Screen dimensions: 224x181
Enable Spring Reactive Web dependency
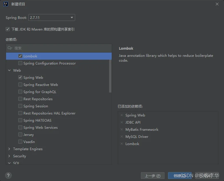point(20,85)
